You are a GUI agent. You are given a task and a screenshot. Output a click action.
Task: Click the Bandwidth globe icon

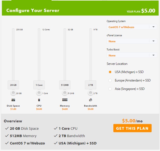91,100
